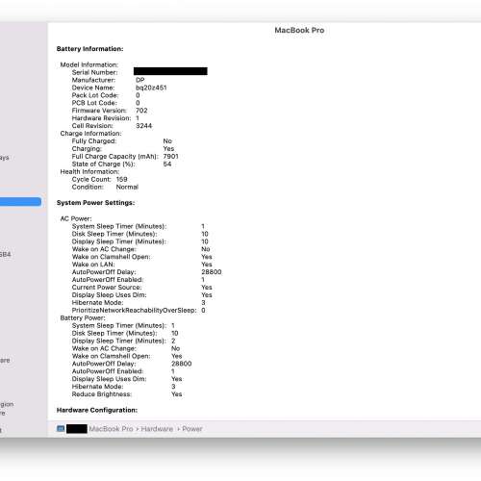Click the Full Charge Capacity value 7901
This screenshot has width=481, height=481.
pyautogui.click(x=170, y=157)
